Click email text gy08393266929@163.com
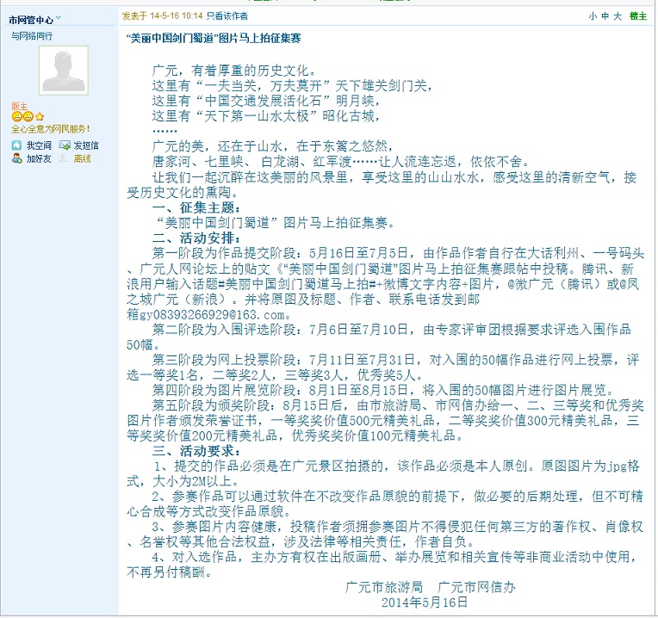The width and height of the screenshot is (658, 618). [x=214, y=314]
